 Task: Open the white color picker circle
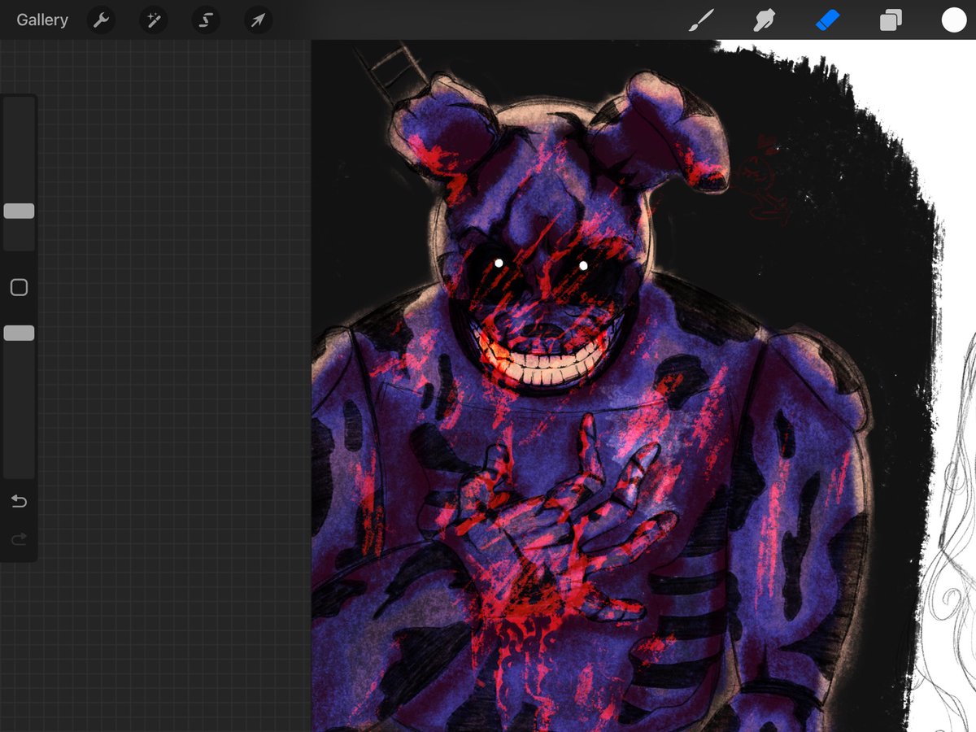click(954, 20)
